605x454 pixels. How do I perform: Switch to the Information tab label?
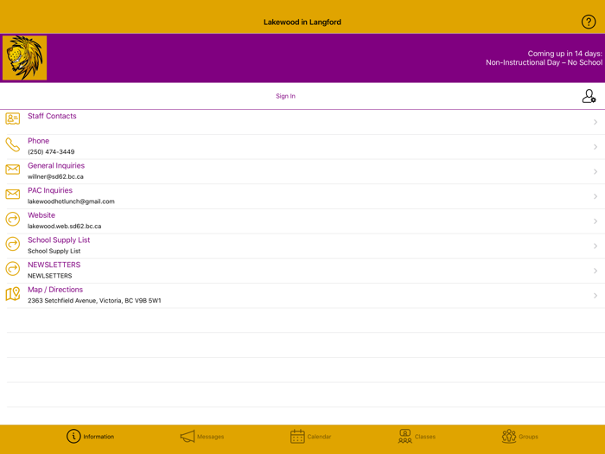(x=99, y=437)
